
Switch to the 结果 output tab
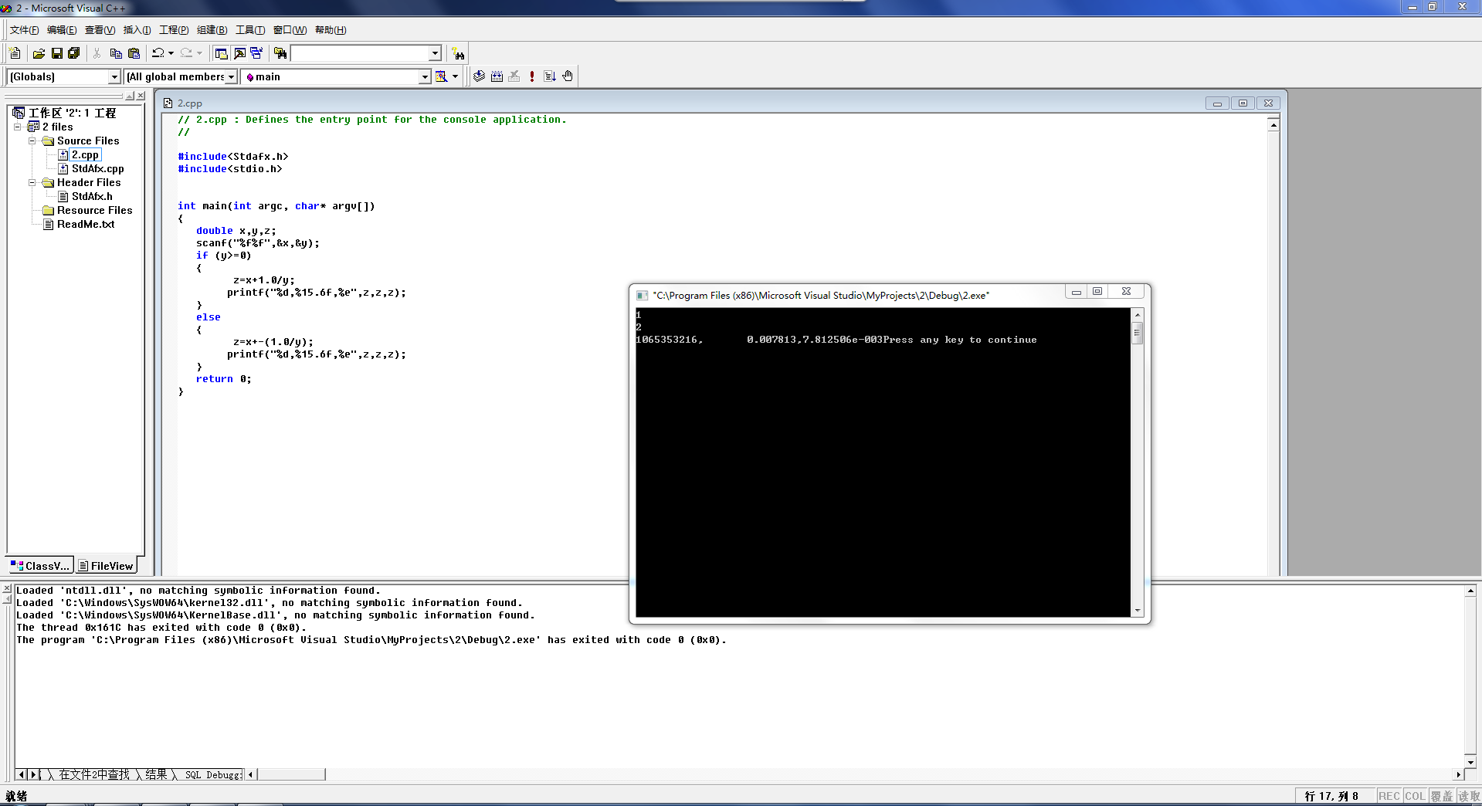coord(156,774)
